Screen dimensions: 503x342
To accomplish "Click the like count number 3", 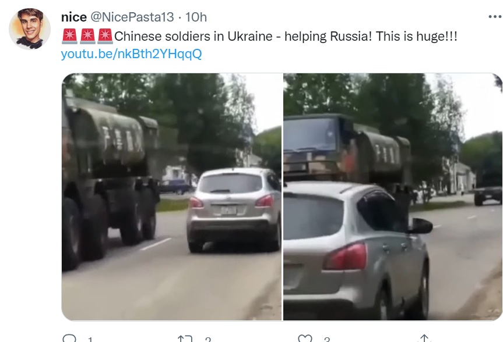I will (326, 340).
